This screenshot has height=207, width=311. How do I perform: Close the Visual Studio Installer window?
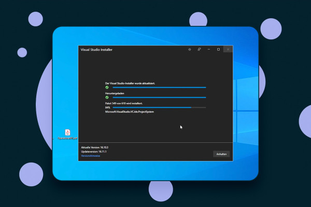[x=228, y=49]
